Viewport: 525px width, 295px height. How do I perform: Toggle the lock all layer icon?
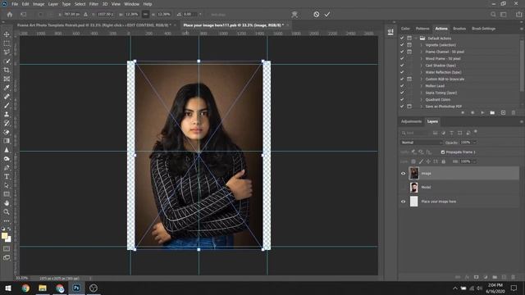coord(443,161)
